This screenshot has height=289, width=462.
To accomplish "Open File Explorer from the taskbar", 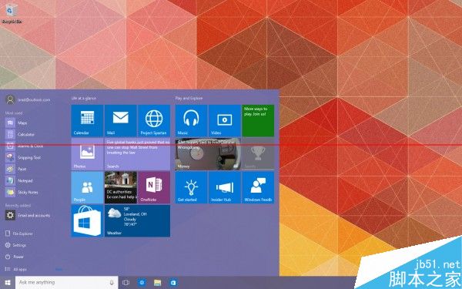I will pos(158,283).
